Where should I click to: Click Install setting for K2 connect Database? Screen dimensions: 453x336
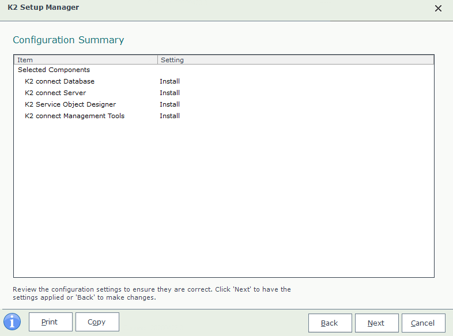[x=170, y=81]
